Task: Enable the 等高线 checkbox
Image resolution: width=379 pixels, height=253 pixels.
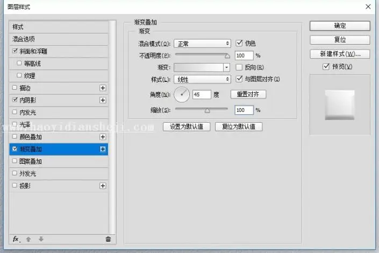Action: coord(19,63)
